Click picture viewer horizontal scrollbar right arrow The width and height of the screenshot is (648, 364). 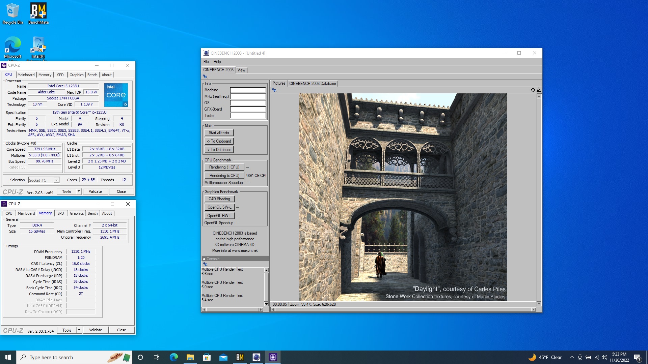click(533, 309)
